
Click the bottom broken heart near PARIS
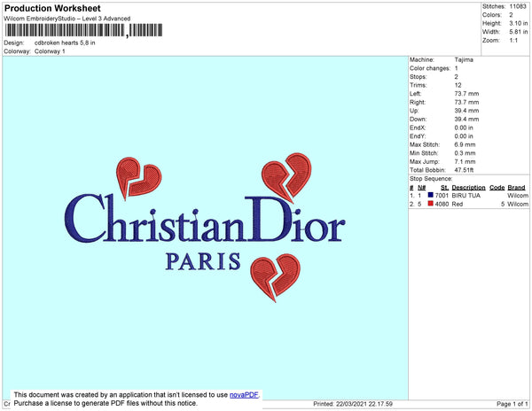(x=276, y=277)
